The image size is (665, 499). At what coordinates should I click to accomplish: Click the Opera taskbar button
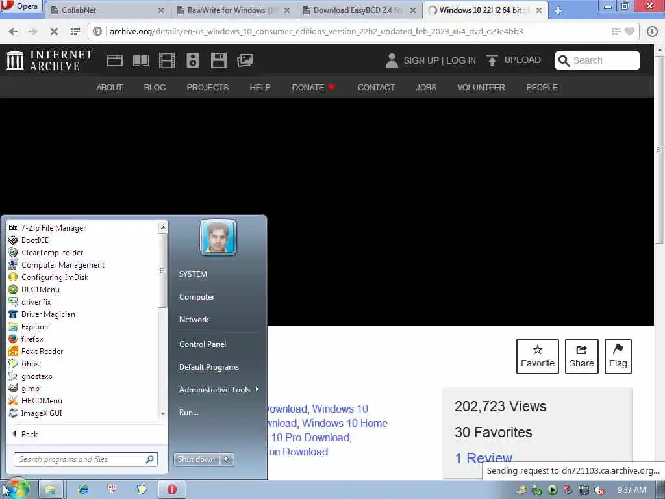pos(171,489)
